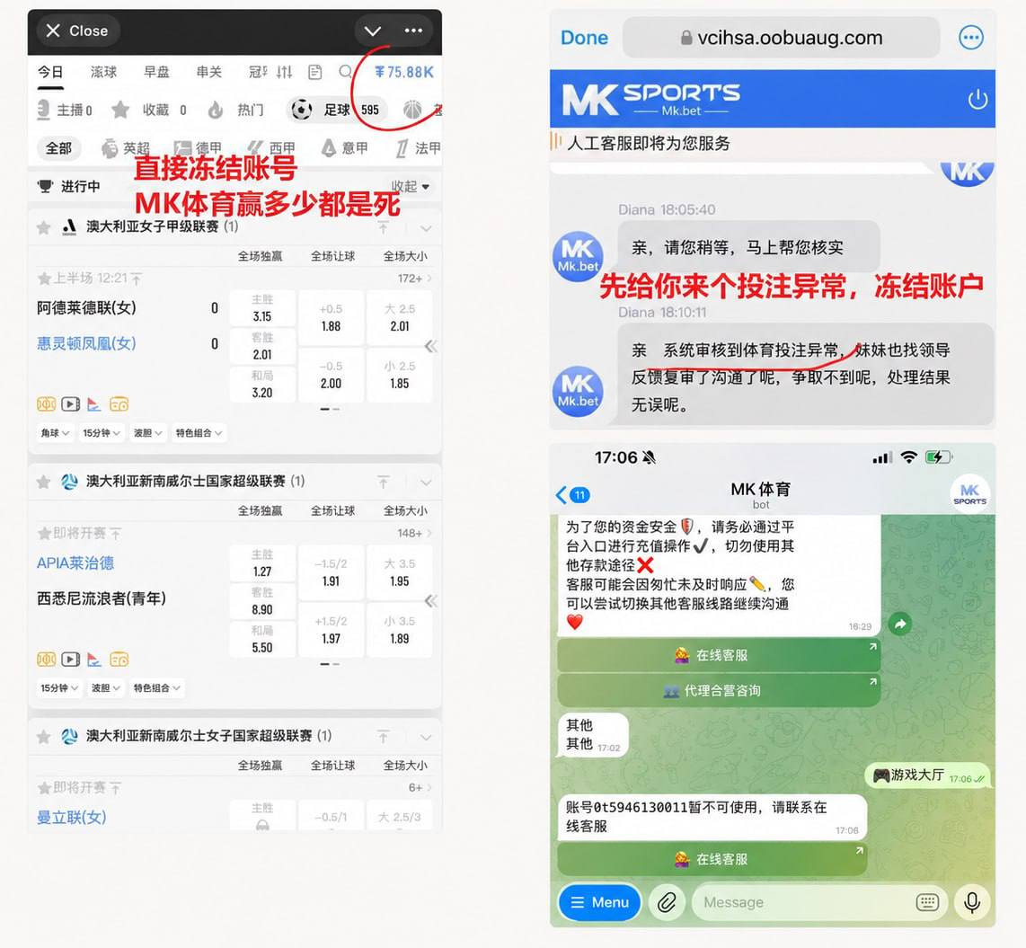Bet 主胜 1.27 for APIA莱治德
Viewport: 1026px width, 948px height.
[x=262, y=563]
